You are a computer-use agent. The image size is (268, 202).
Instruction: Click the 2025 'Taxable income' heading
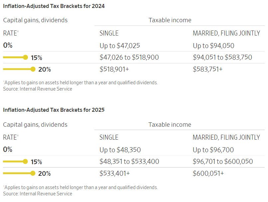tap(170, 125)
